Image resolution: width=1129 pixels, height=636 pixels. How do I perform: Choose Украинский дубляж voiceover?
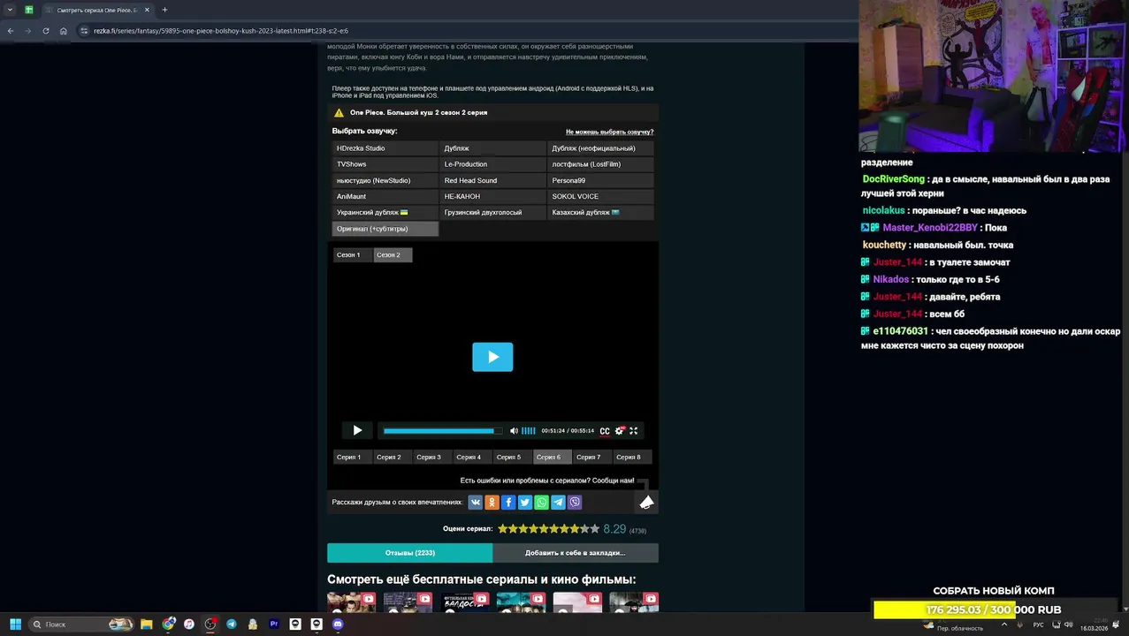385,213
